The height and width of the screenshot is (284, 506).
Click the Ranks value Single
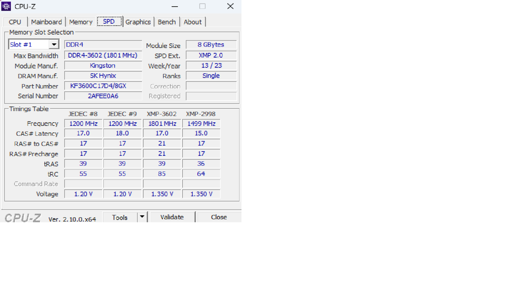point(211,76)
